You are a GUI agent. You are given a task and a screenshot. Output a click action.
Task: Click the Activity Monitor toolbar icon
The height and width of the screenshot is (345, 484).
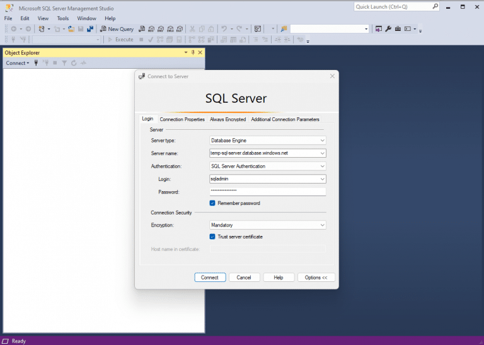pyautogui.click(x=258, y=29)
